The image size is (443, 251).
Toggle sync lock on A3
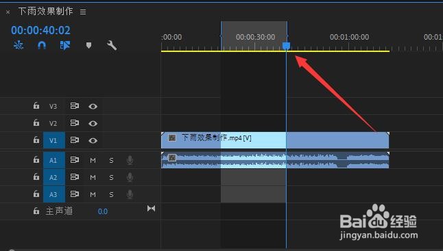pyautogui.click(x=75, y=194)
